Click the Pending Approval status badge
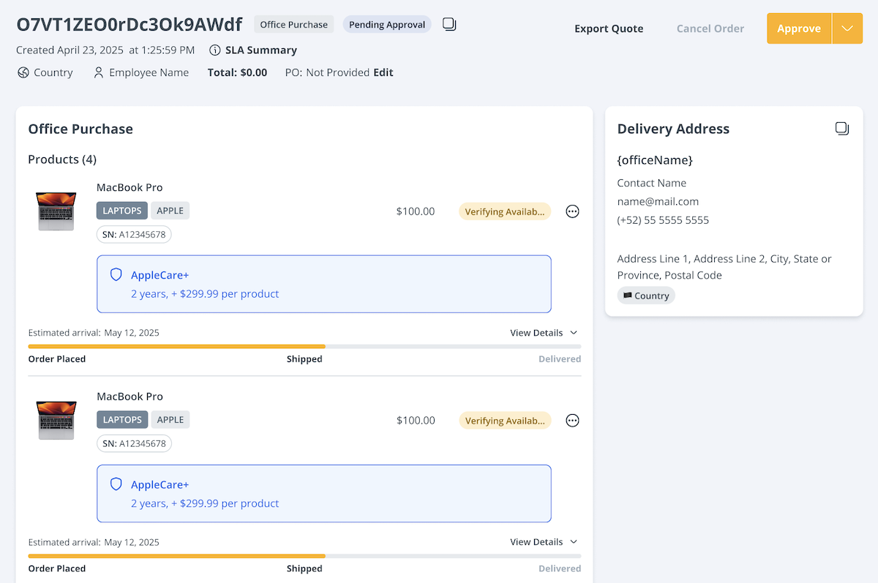 387,25
